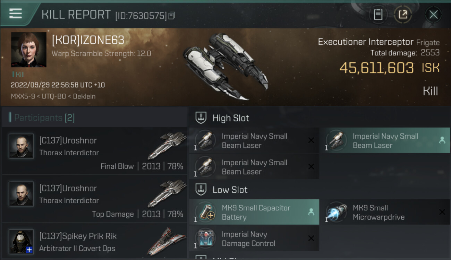Screen dimensions: 451x260
Task: Click the MXX5-9 location link
Action: click(22, 96)
